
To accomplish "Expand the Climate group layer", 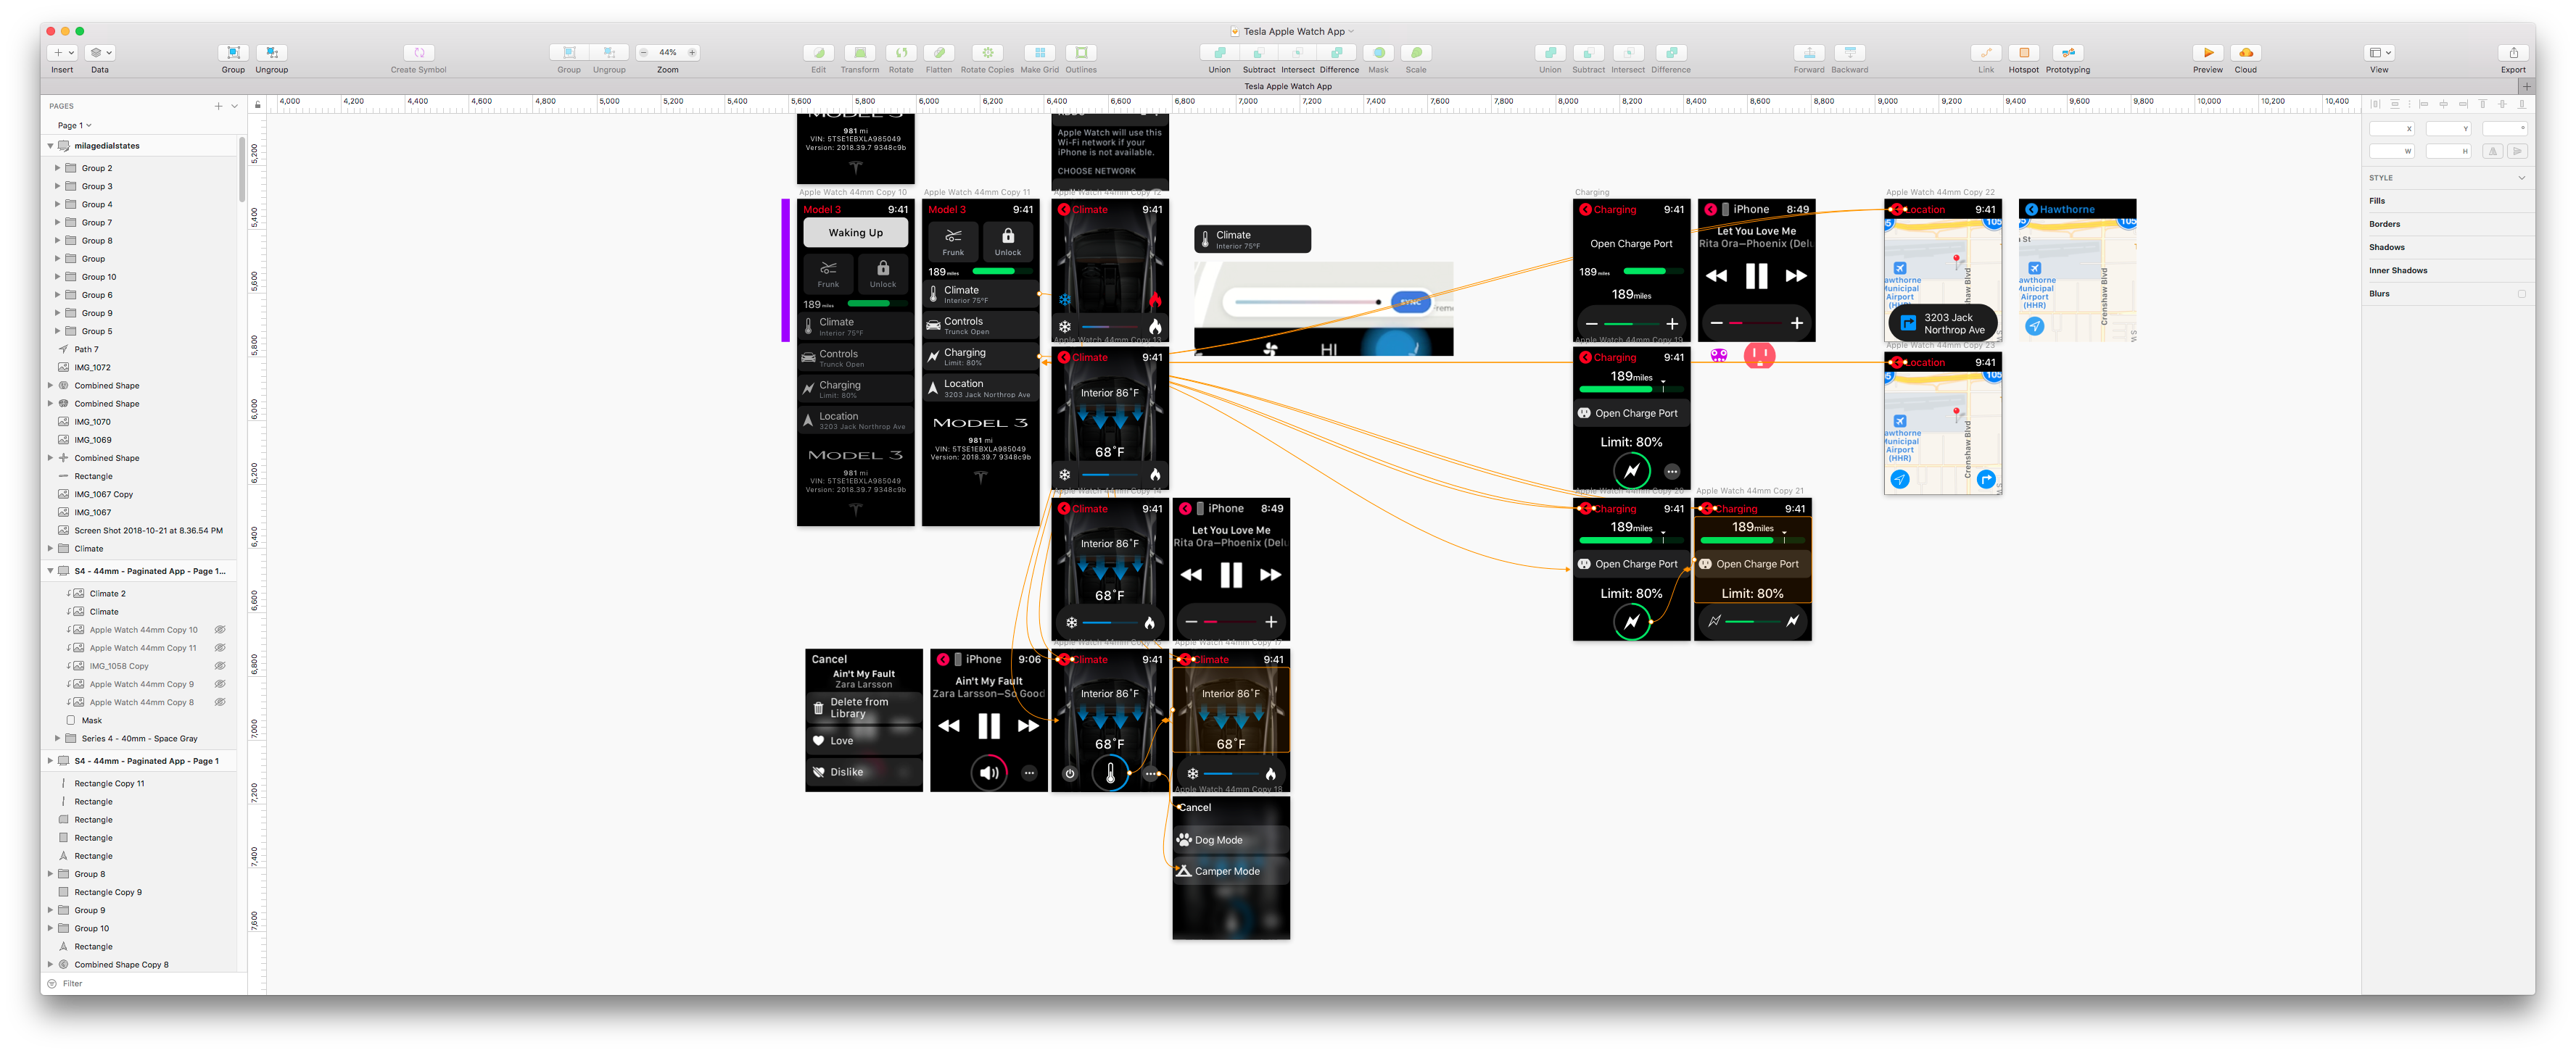I will tap(50, 549).
